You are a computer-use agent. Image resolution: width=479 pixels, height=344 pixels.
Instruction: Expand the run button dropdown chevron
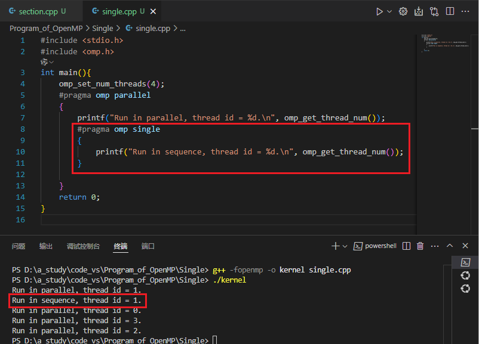pyautogui.click(x=389, y=11)
